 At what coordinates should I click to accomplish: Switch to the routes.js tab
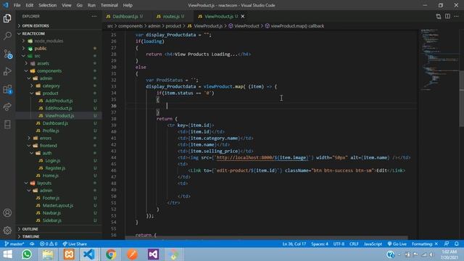tap(170, 16)
